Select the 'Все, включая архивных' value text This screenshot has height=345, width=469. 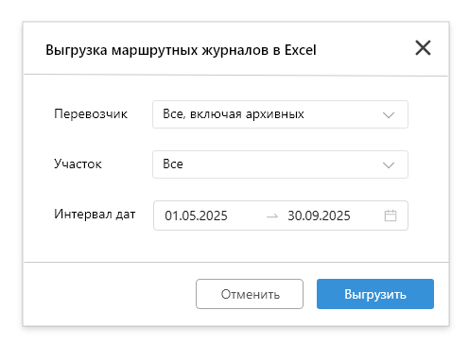point(234,114)
